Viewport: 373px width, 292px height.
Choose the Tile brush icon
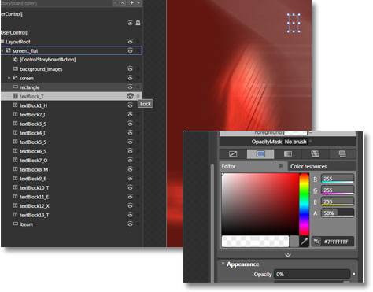click(x=315, y=154)
